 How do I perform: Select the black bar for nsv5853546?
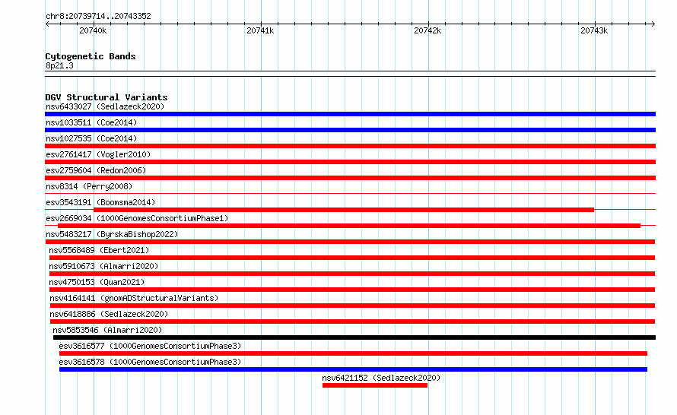pos(354,337)
